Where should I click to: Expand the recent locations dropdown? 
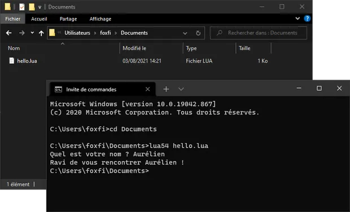pos(32,33)
